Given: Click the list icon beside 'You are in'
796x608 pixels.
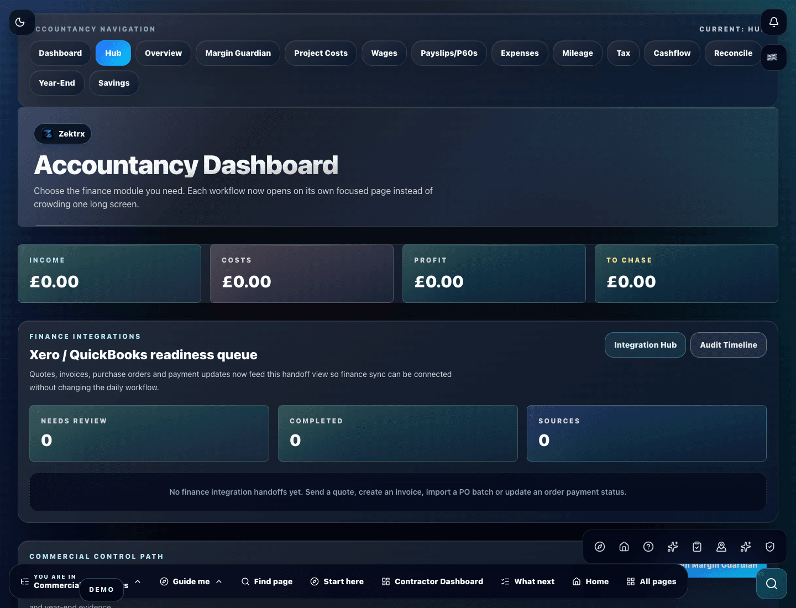Looking at the screenshot, I should click(x=25, y=581).
